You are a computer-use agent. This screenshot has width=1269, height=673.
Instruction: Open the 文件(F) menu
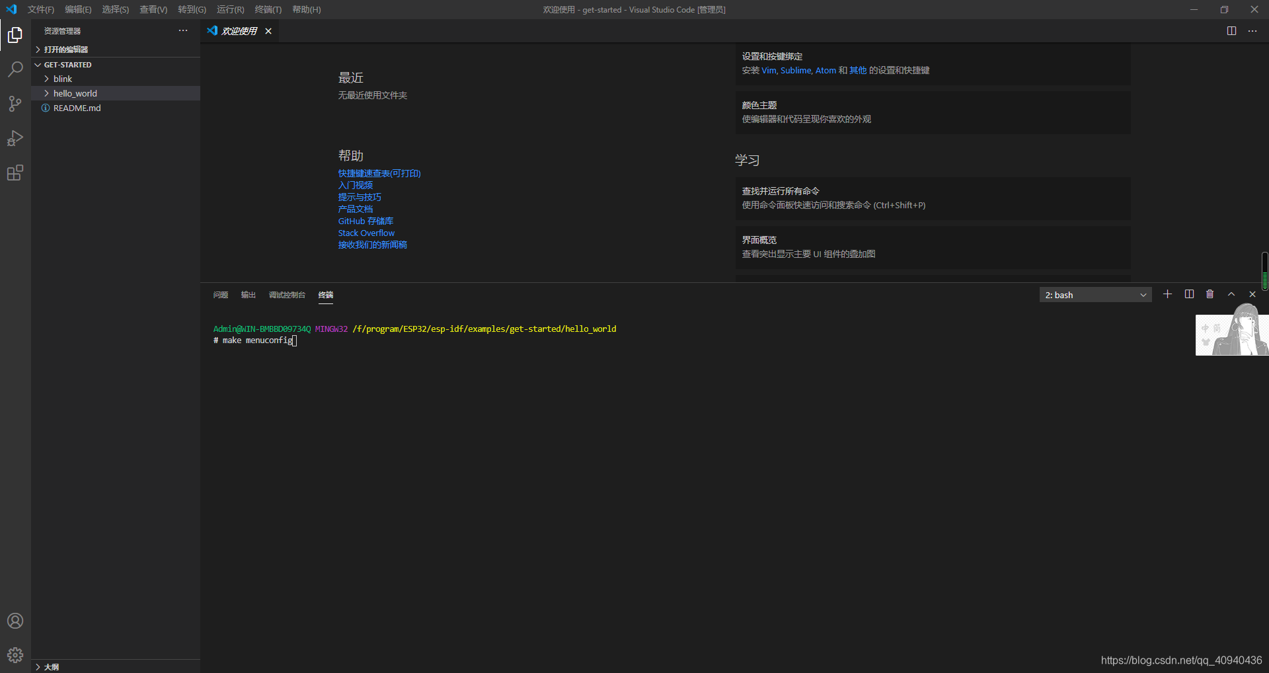click(41, 9)
